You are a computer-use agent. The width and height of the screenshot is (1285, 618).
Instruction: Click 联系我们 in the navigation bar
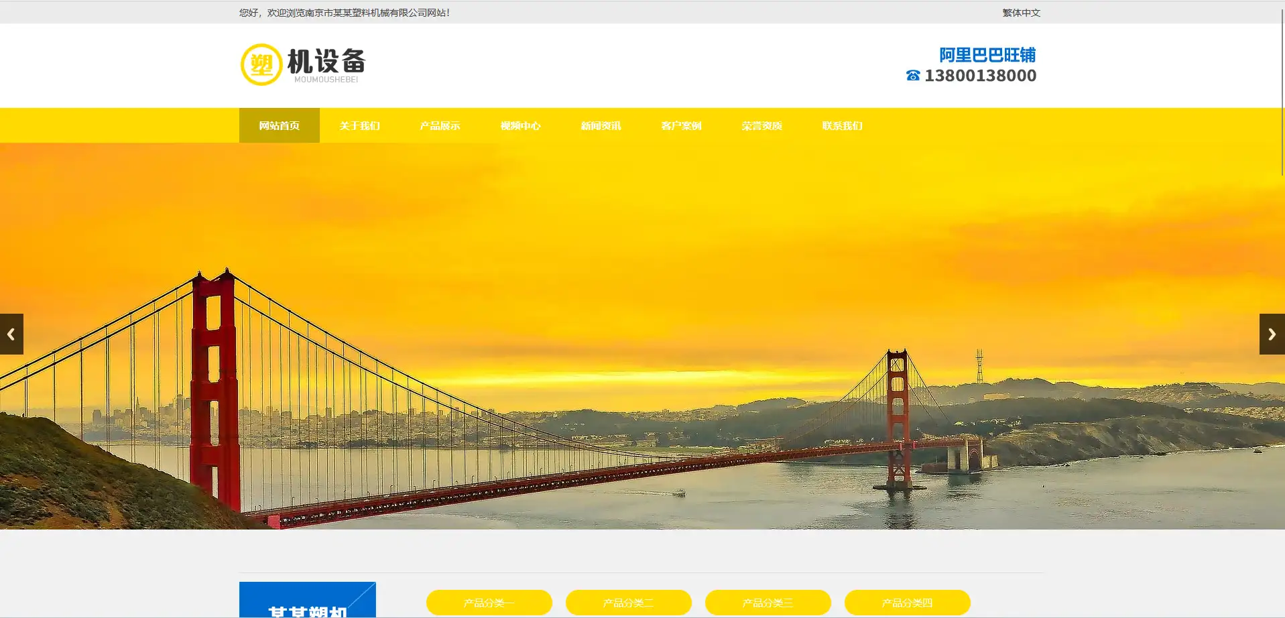[842, 125]
